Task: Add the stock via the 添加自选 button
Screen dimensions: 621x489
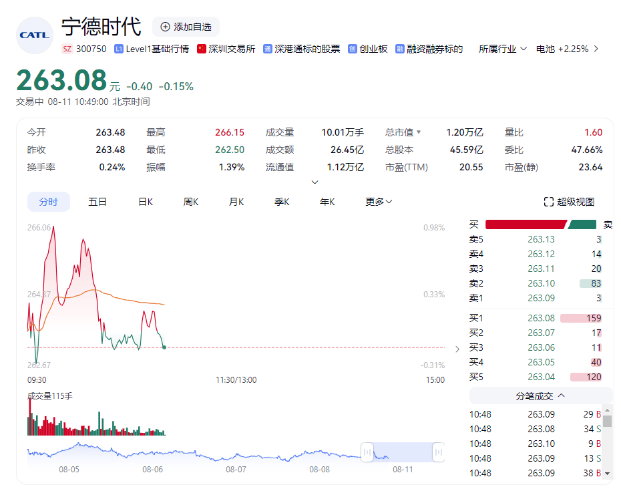Action: [x=186, y=27]
